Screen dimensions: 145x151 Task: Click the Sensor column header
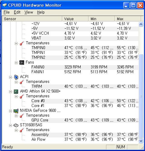(32, 19)
